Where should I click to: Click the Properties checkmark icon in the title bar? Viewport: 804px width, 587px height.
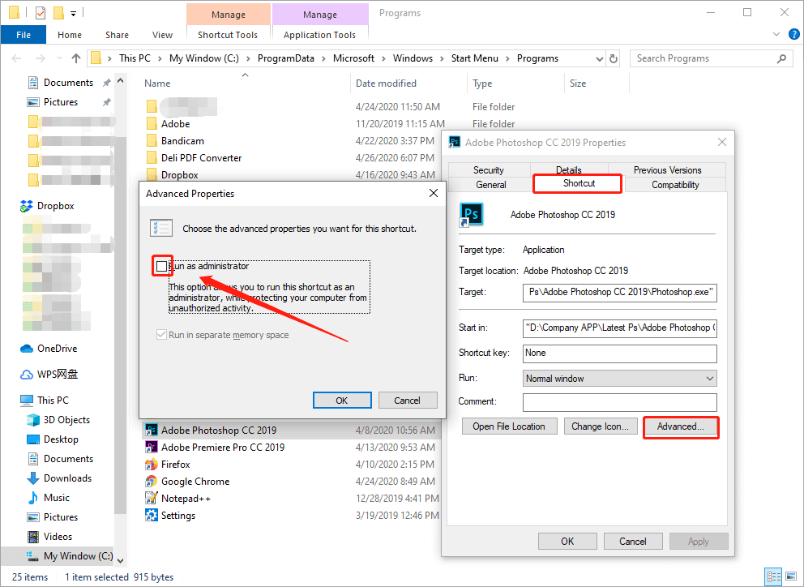coord(40,12)
